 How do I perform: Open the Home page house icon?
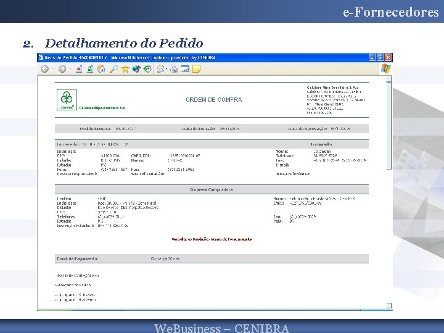tap(101, 69)
